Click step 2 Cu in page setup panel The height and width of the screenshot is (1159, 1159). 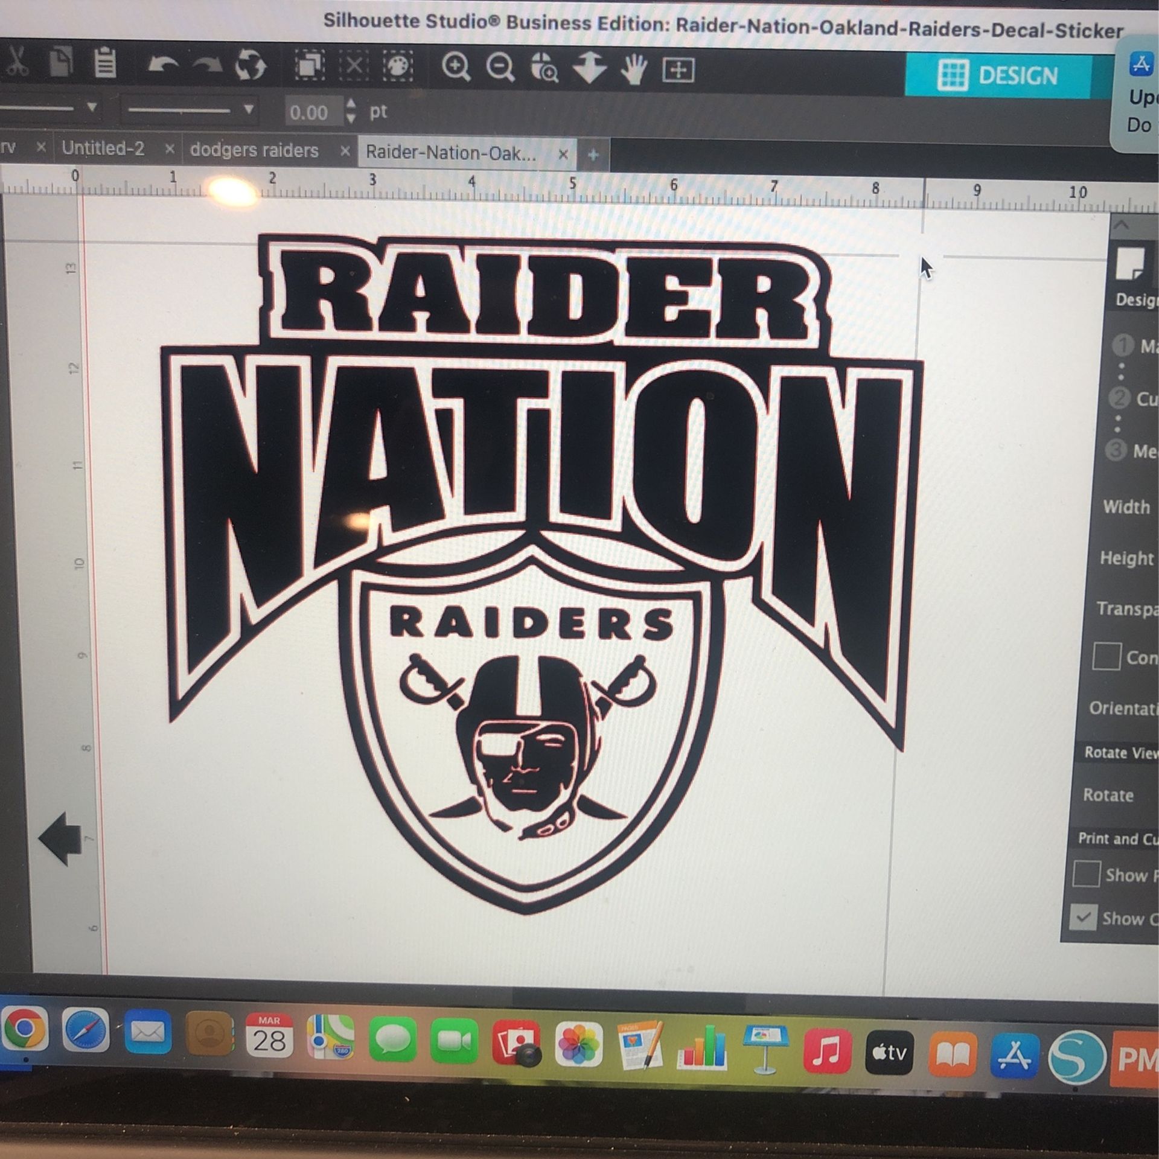(x=1120, y=398)
